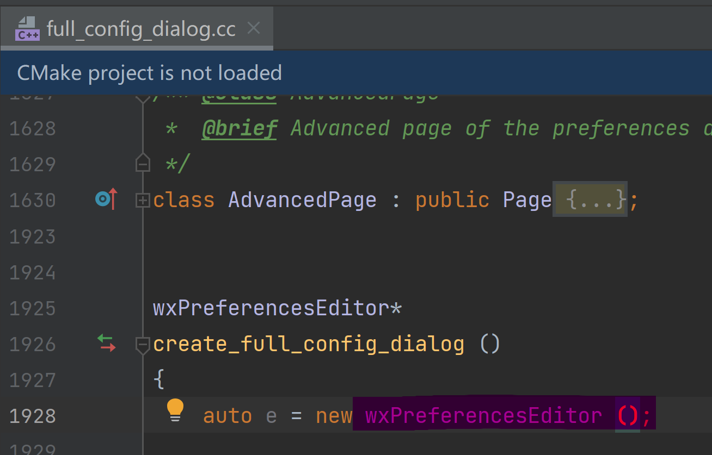Click the Page base class name
Image resolution: width=712 pixels, height=455 pixels.
coord(527,200)
